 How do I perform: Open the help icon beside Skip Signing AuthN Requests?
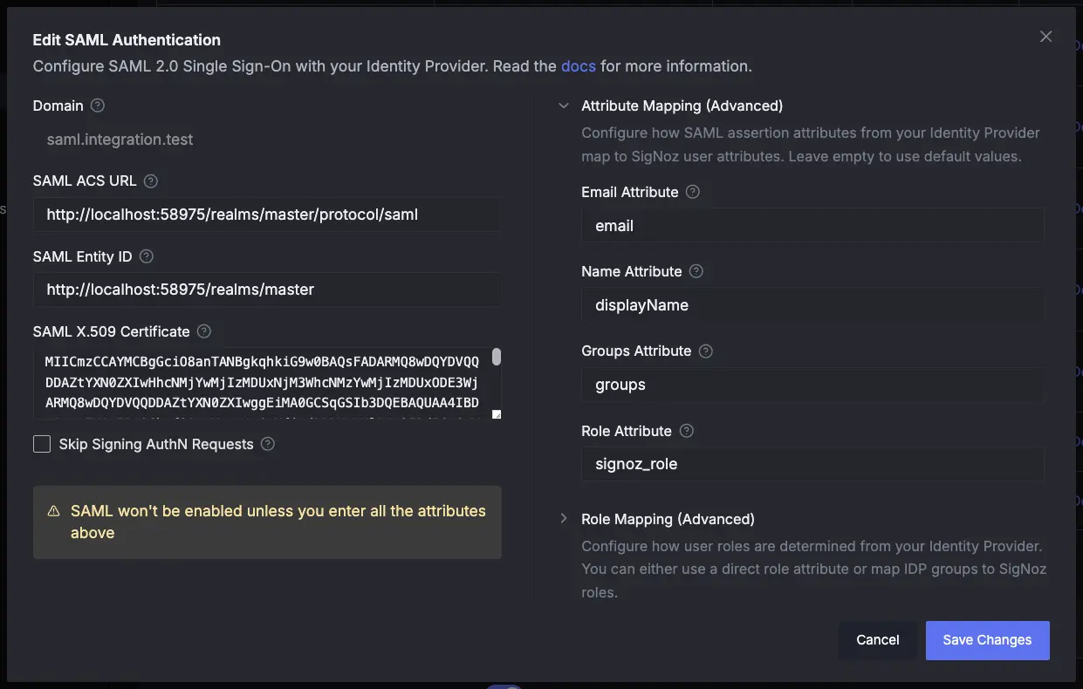(x=268, y=444)
